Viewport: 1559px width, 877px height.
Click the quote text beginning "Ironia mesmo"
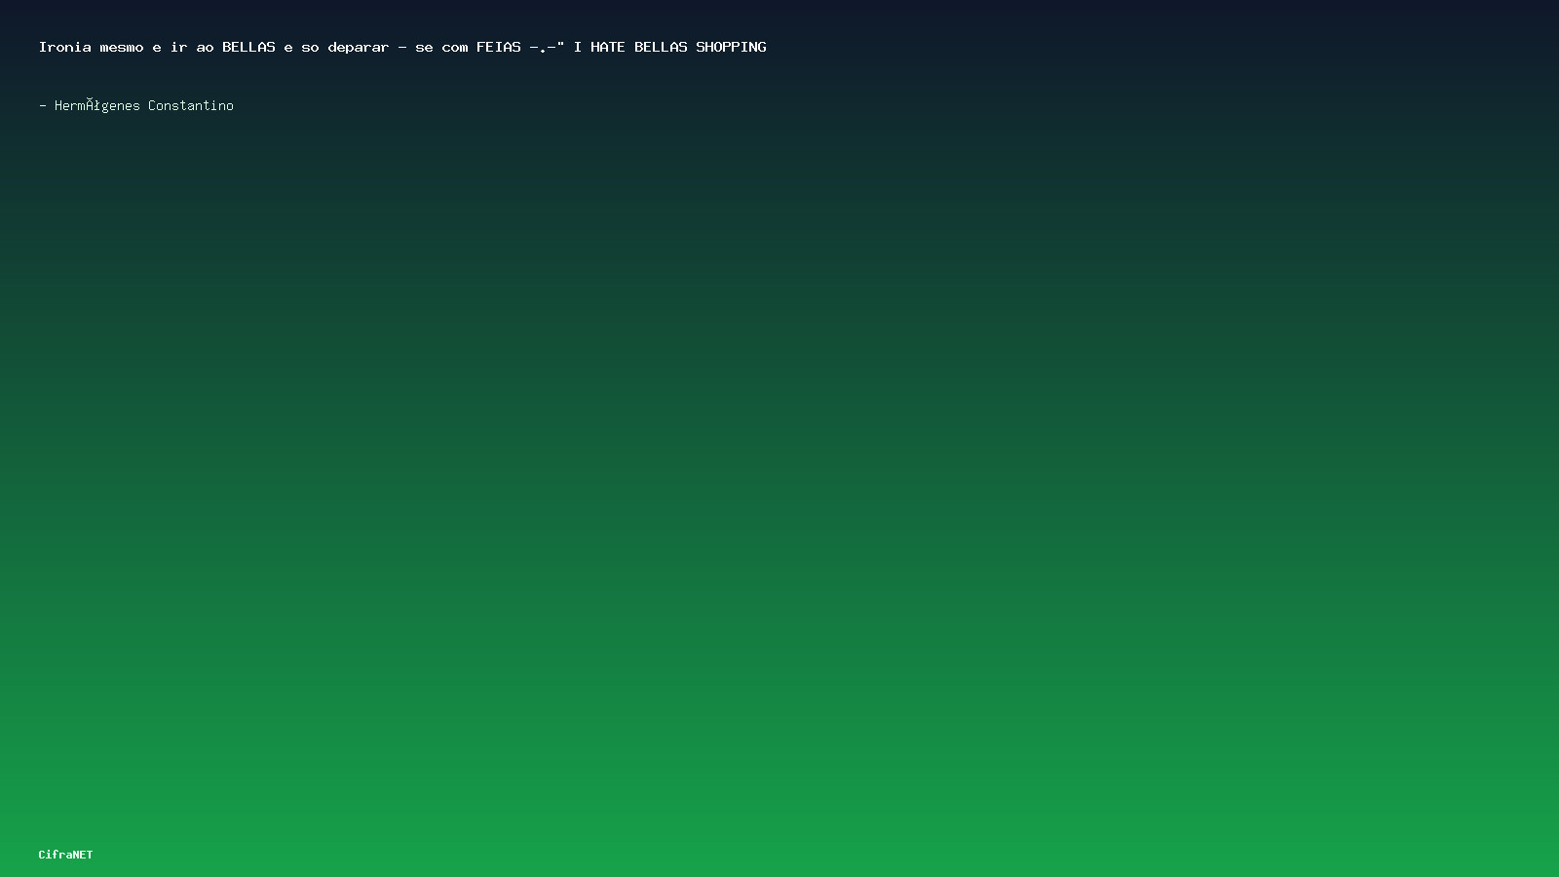point(402,47)
